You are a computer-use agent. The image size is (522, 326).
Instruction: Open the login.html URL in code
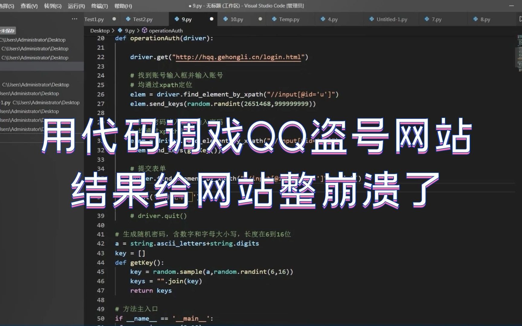(x=238, y=57)
